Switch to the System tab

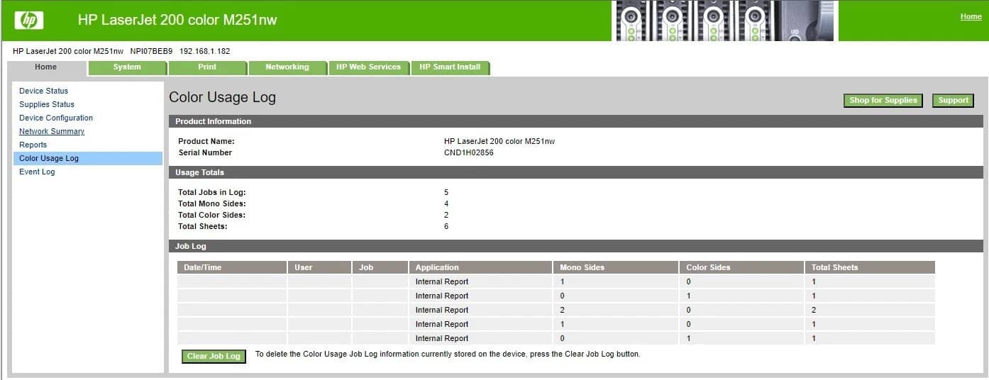(127, 67)
